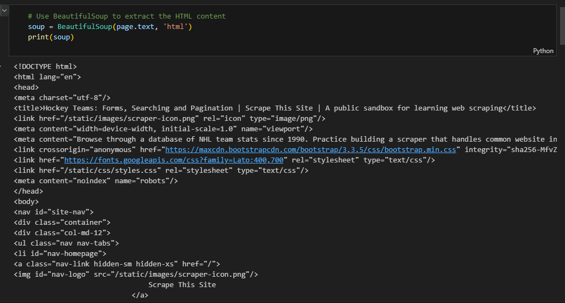The image size is (565, 303).
Task: Click the 'Scrape This Site' output text
Action: coord(182,284)
